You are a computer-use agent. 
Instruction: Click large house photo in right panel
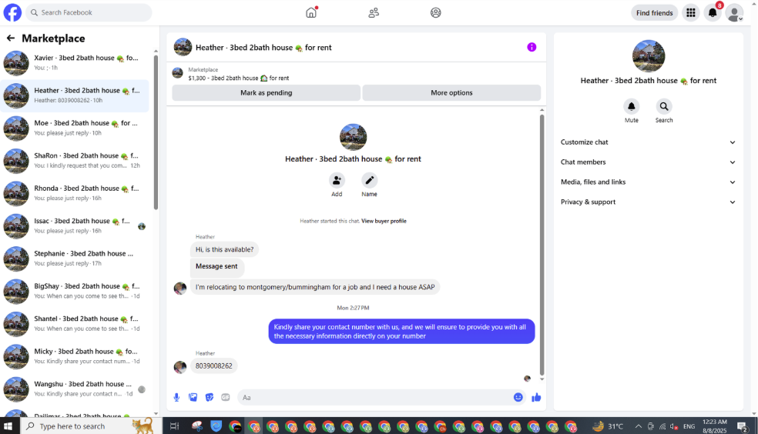click(649, 56)
